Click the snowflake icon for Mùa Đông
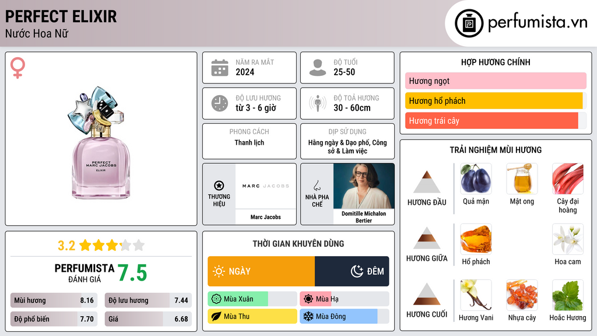 (x=308, y=316)
